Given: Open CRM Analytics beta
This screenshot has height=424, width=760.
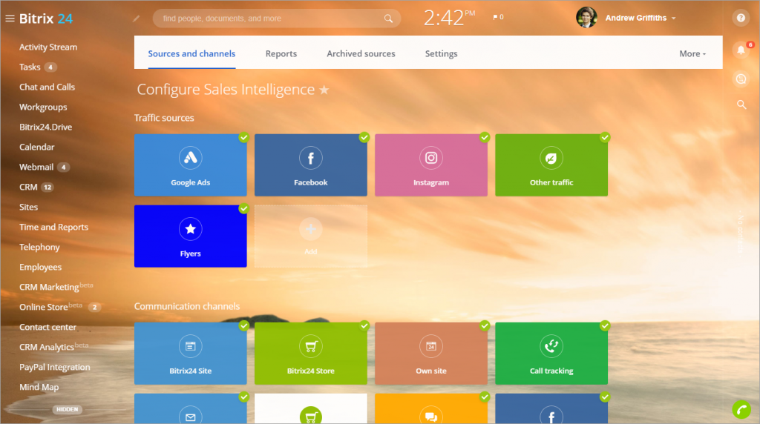Looking at the screenshot, I should coord(53,347).
